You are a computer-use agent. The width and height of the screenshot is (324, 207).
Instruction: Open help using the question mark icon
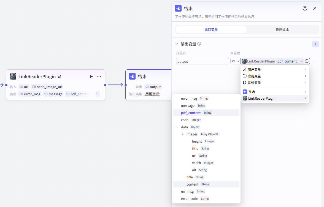[x=305, y=8]
